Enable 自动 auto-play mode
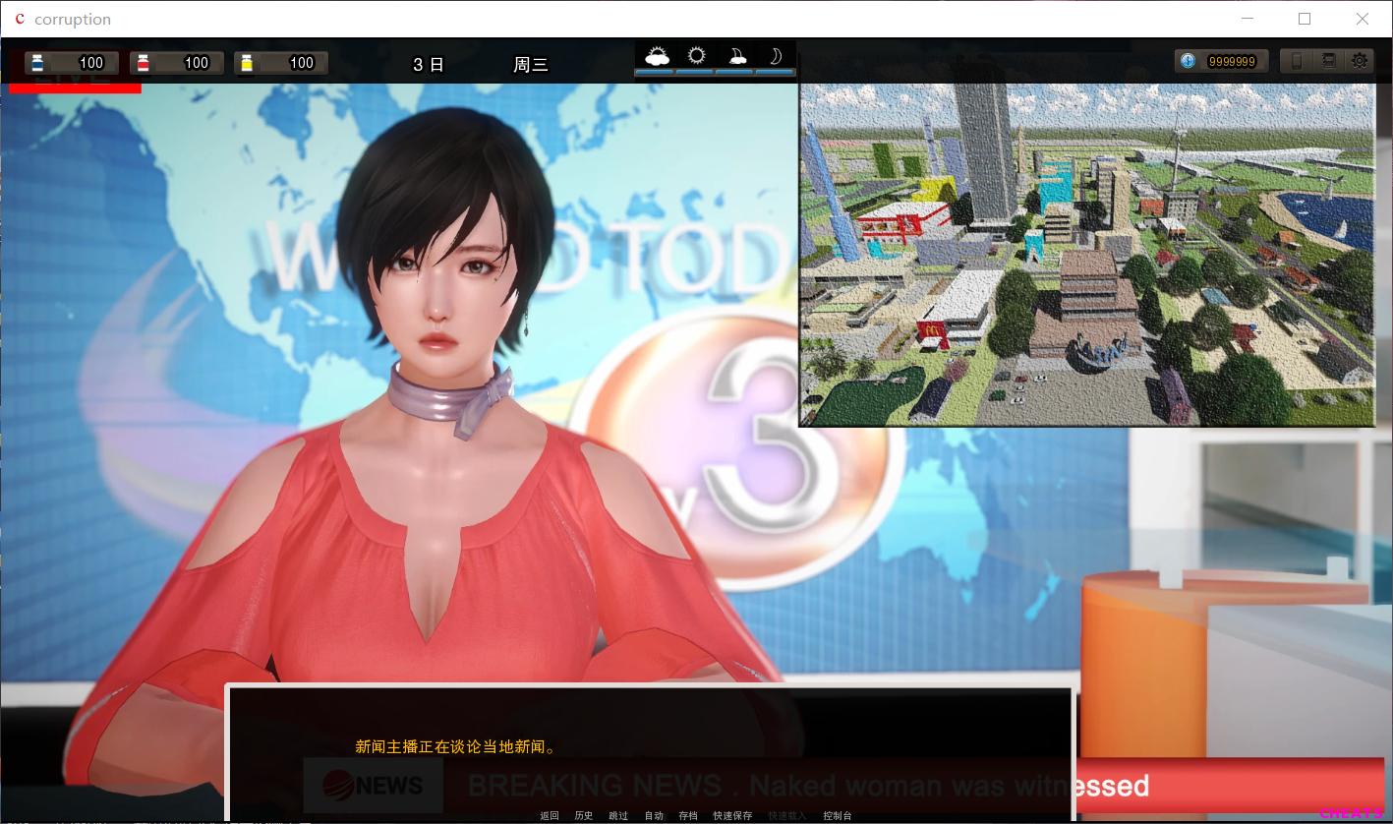 click(654, 815)
